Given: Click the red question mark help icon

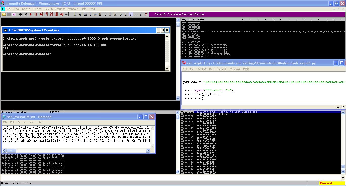Looking at the screenshot, I should pyautogui.click(x=146, y=14).
